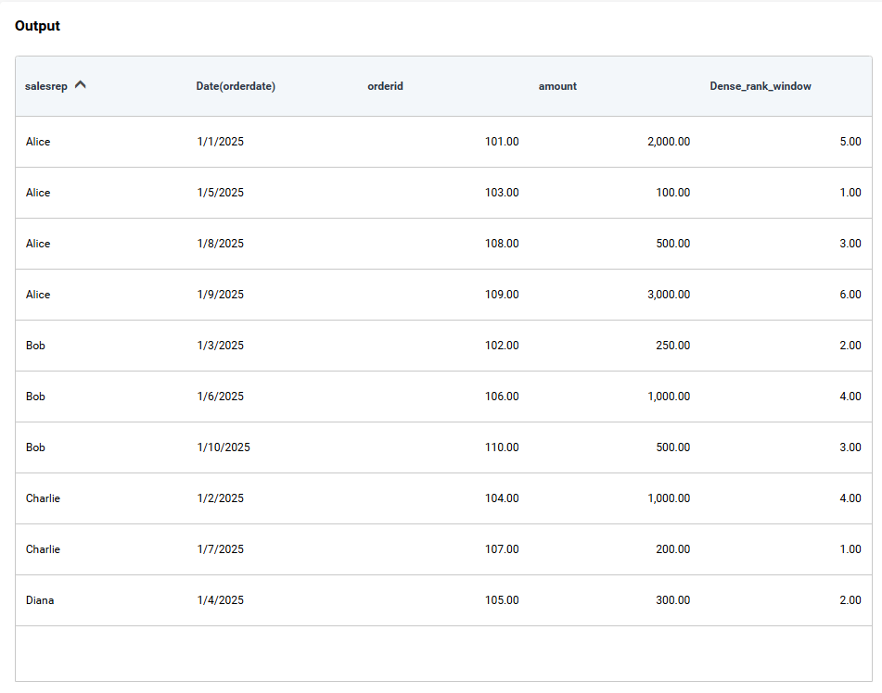Select the 1/8/2025 date cell
The height and width of the screenshot is (693, 882).
click(221, 244)
